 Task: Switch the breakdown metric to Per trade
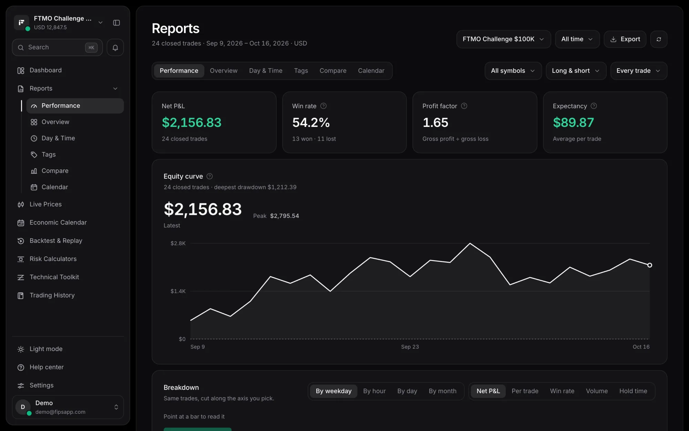pyautogui.click(x=525, y=391)
